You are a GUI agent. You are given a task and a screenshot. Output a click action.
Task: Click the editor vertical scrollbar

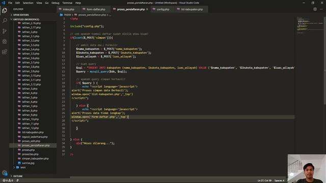[x=325, y=60]
